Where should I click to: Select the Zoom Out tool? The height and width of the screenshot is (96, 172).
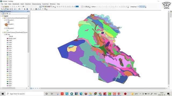point(4,9)
